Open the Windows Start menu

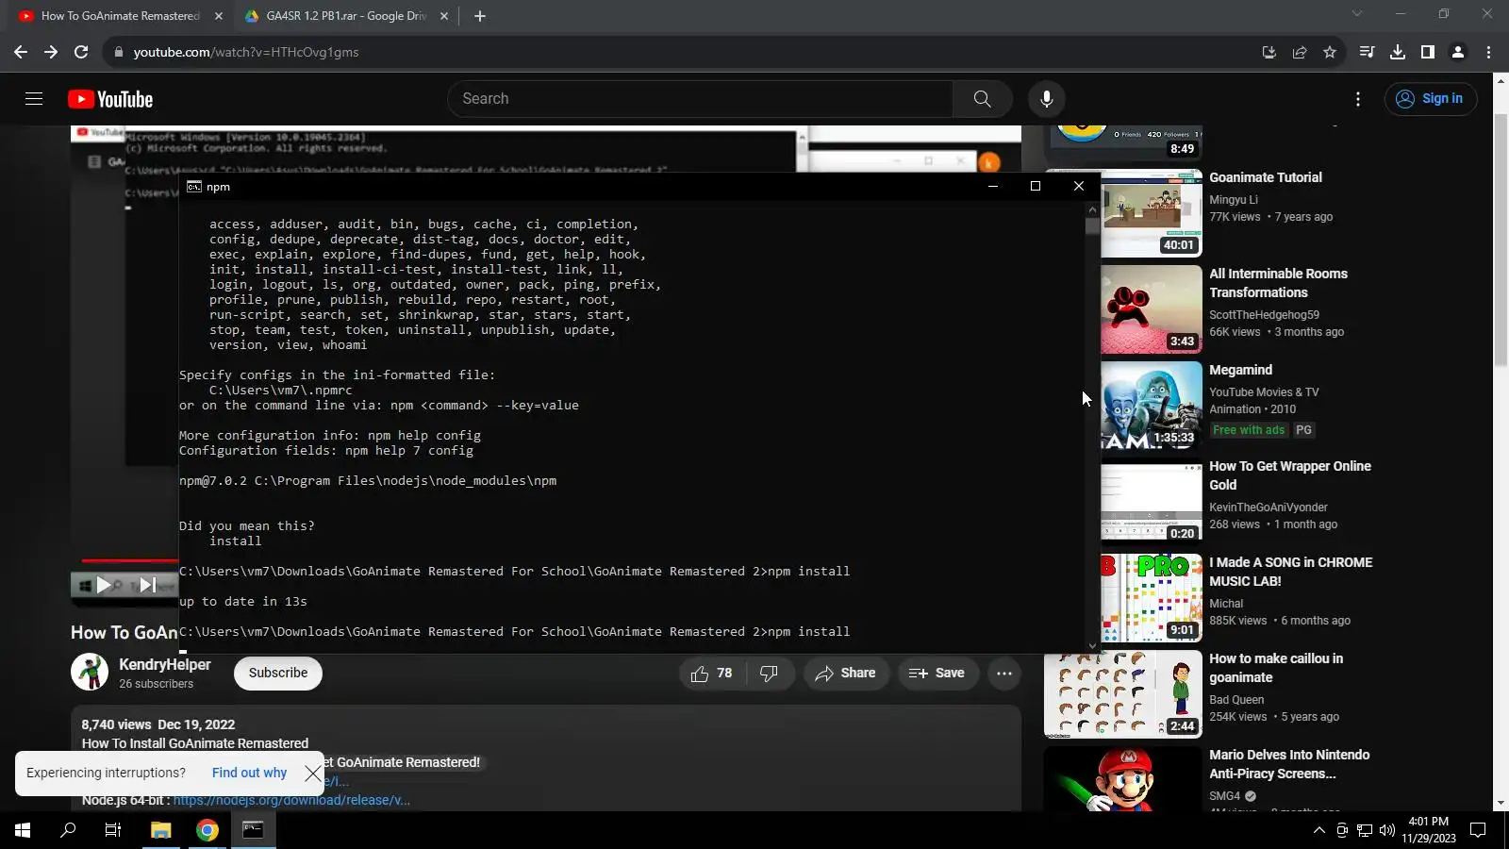23,830
